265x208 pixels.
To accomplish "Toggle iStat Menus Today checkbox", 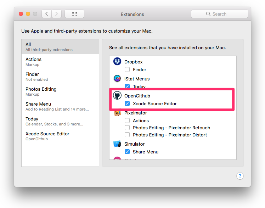I will tap(127, 86).
